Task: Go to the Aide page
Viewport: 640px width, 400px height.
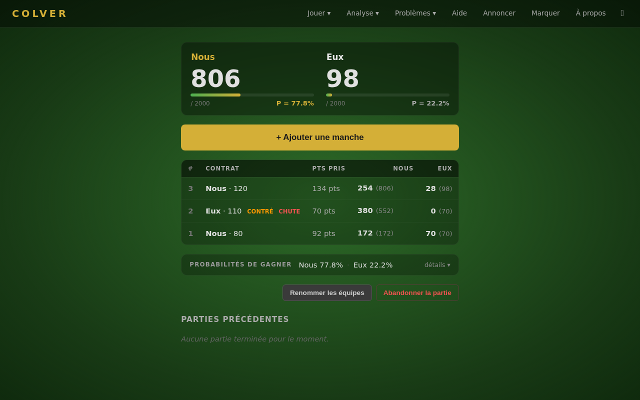Action: 459,13
